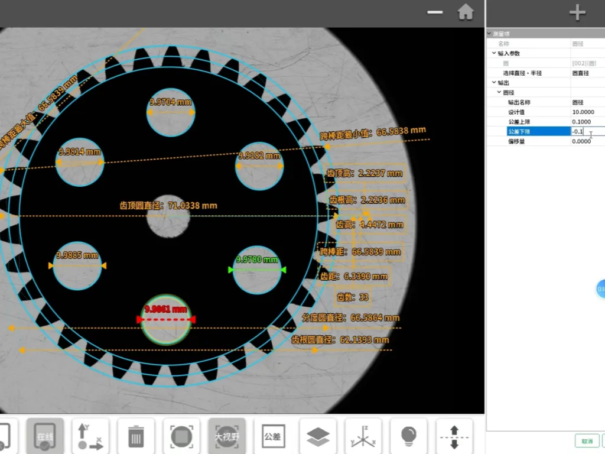Image resolution: width=605 pixels, height=454 pixels.
Task: Collapse the 圆径 output subsection
Action: pyautogui.click(x=499, y=92)
